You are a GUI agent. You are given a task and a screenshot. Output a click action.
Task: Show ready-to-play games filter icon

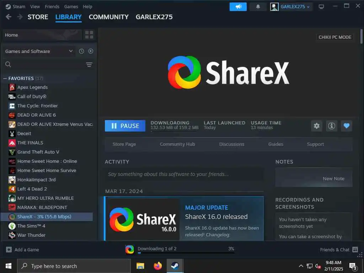tap(91, 51)
